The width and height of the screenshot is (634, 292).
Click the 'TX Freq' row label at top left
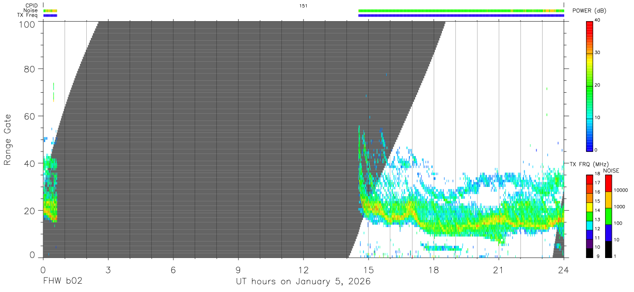point(28,15)
